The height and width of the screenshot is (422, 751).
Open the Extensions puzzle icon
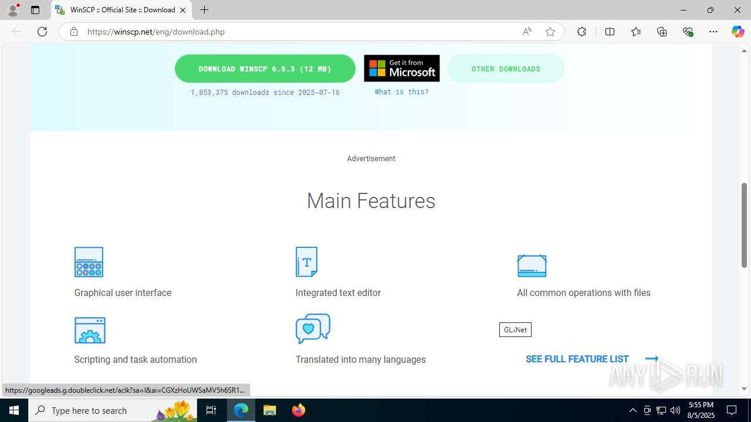[581, 32]
